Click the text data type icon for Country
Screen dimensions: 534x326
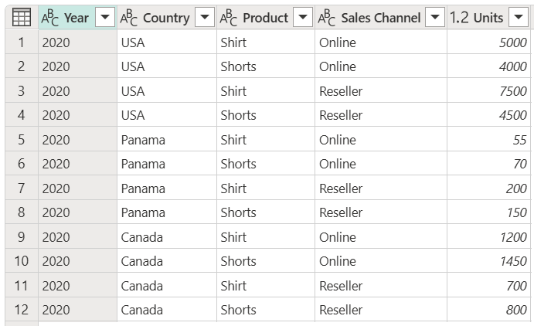point(130,17)
